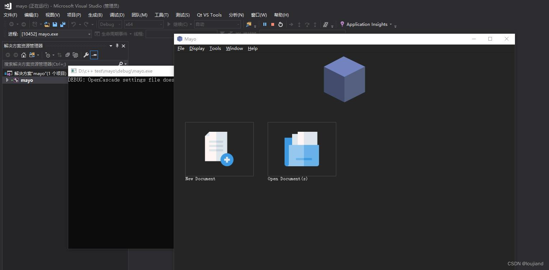Restart the debug session via circular arrow icon

(x=280, y=24)
